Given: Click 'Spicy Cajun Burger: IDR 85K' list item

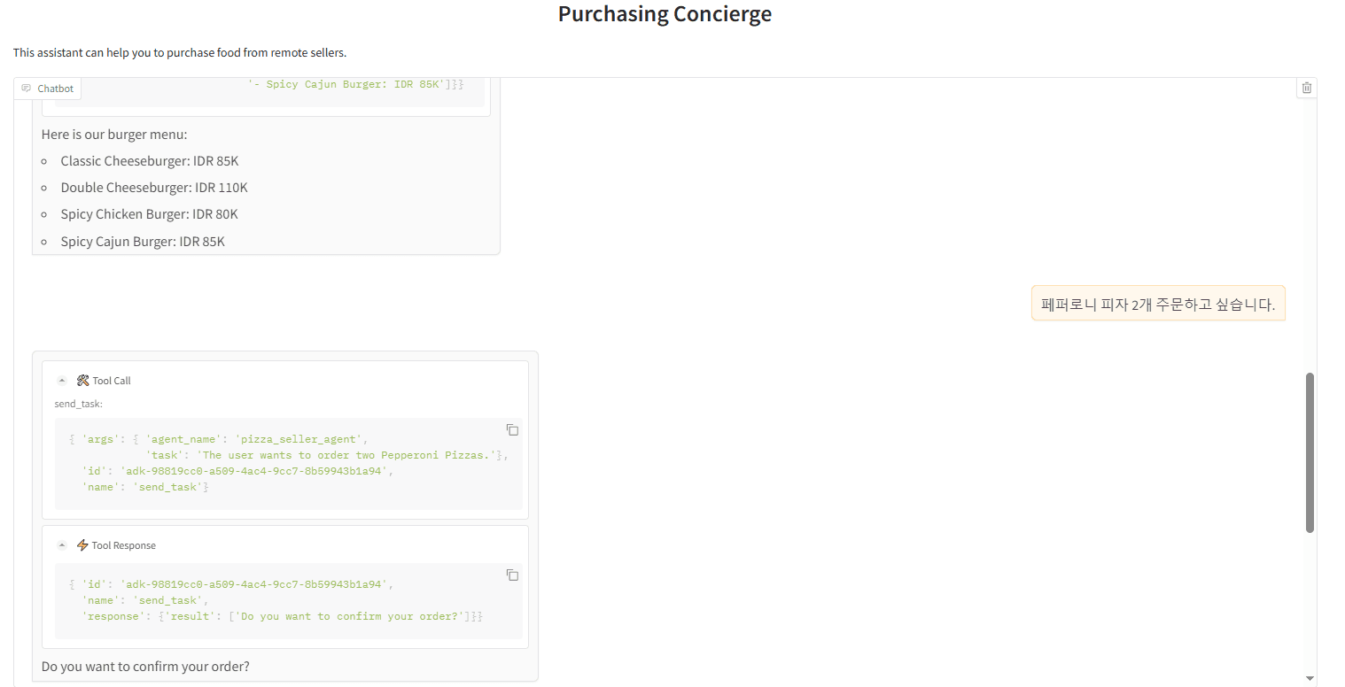Looking at the screenshot, I should (x=143, y=241).
